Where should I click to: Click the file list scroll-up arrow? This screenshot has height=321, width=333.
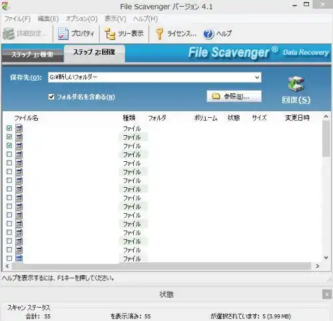pyautogui.click(x=326, y=117)
